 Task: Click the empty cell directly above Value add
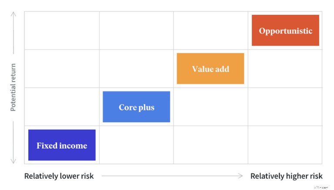210,30
